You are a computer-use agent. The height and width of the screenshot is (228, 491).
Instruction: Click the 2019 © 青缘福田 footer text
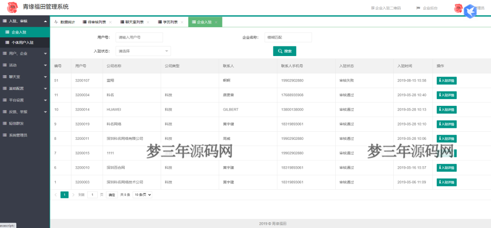pyautogui.click(x=273, y=224)
